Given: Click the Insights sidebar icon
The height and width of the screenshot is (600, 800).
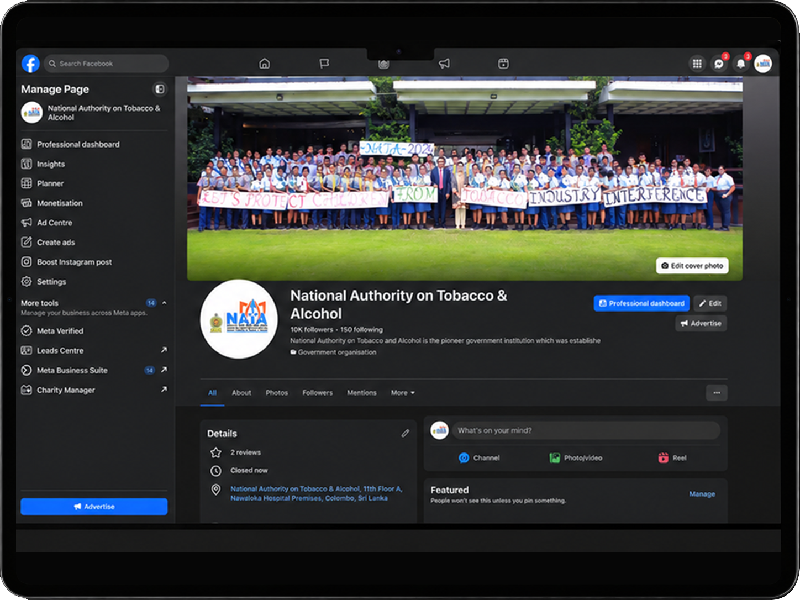Looking at the screenshot, I should [x=27, y=164].
